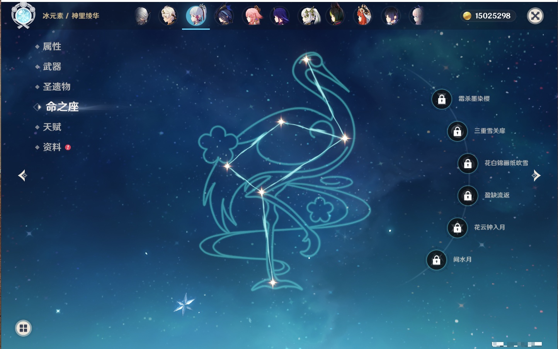This screenshot has height=349, width=558.
Task: Select the dark short-haired portrait beside Nilou
Action: pos(391,16)
